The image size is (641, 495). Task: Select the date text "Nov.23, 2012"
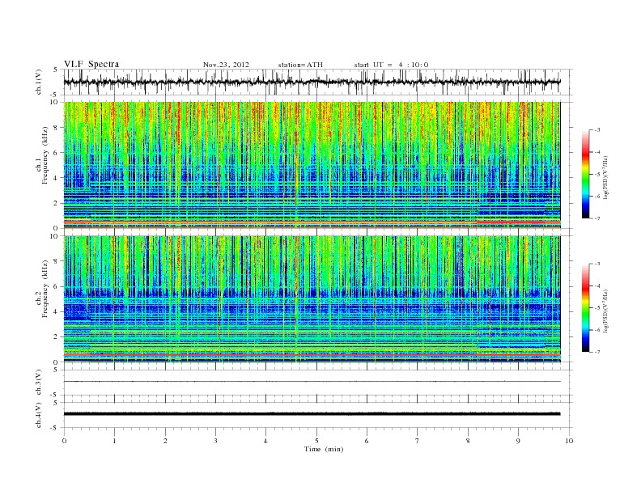(226, 65)
